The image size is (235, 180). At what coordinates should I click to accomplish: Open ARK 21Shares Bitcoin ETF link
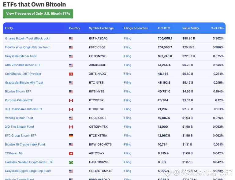pyautogui.click(x=23, y=65)
